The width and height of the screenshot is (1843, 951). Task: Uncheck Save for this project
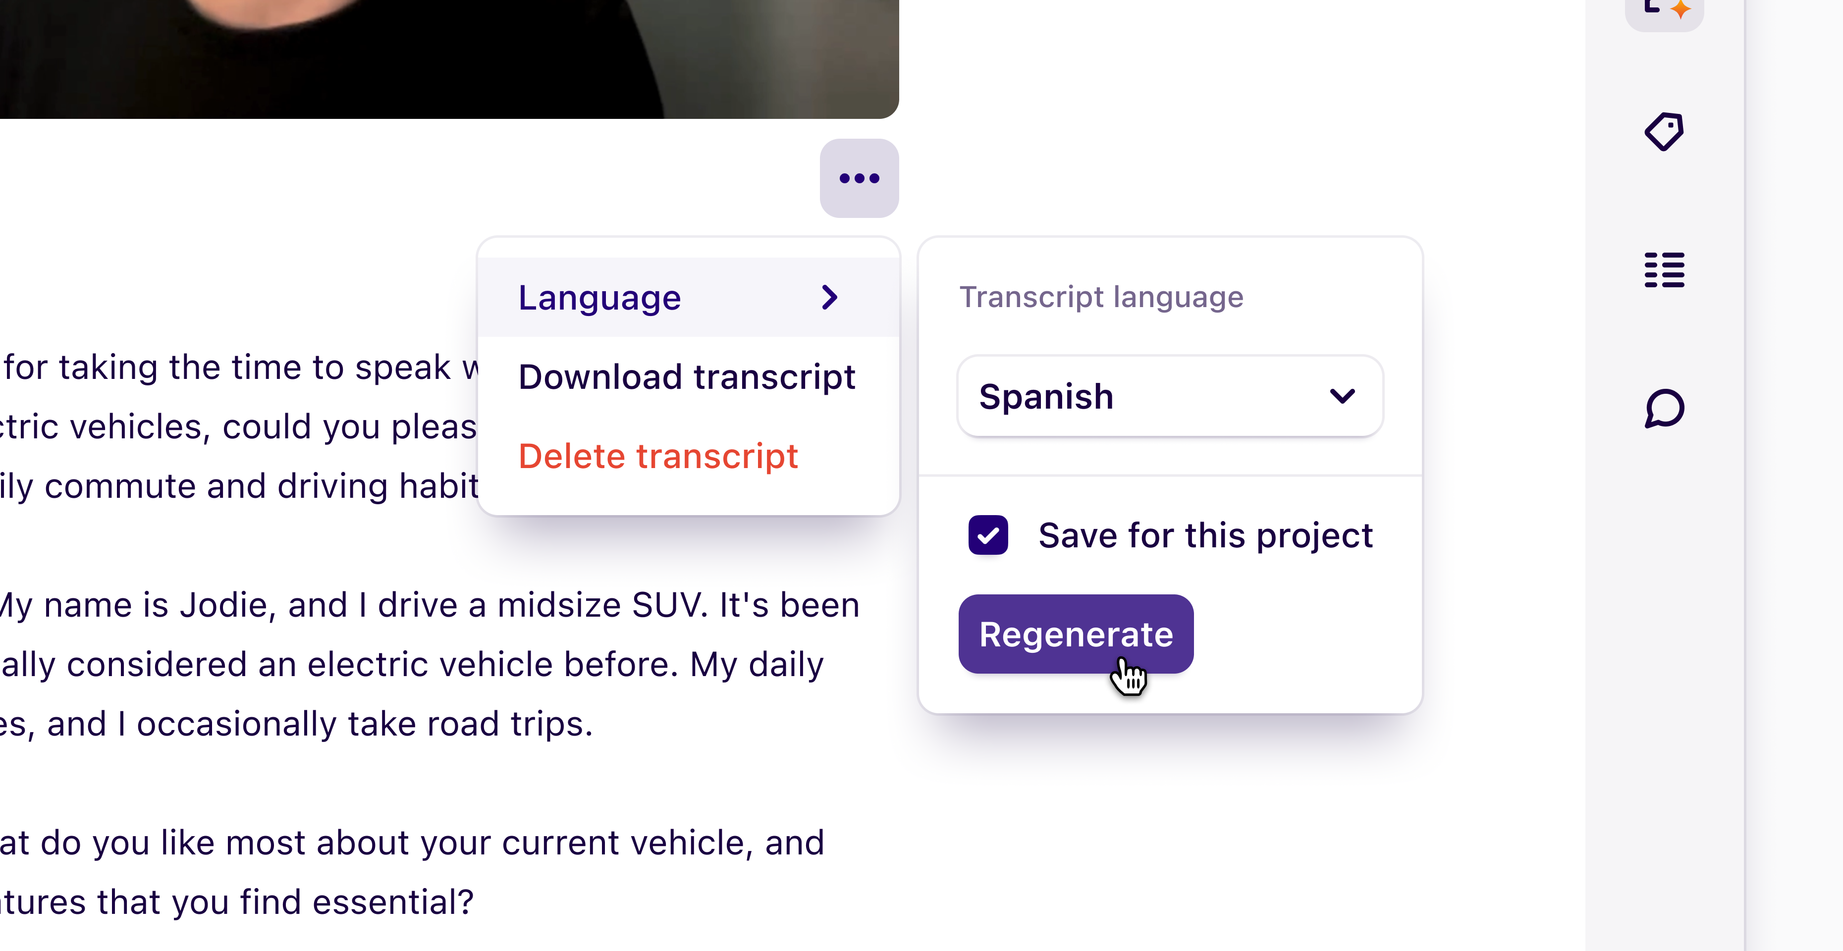pyautogui.click(x=988, y=535)
